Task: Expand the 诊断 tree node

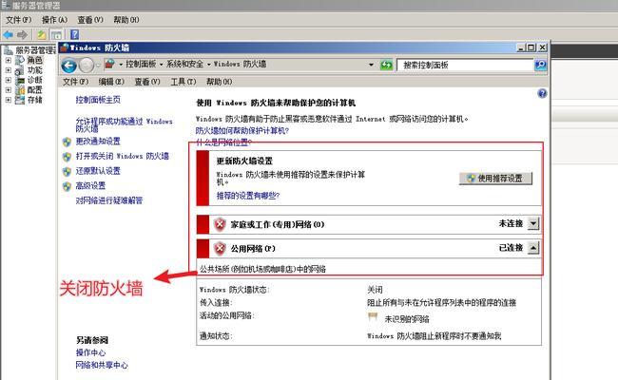Action: [8, 80]
